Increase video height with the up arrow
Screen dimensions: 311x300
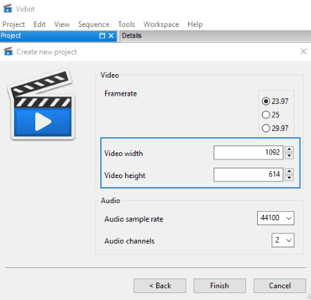289,171
